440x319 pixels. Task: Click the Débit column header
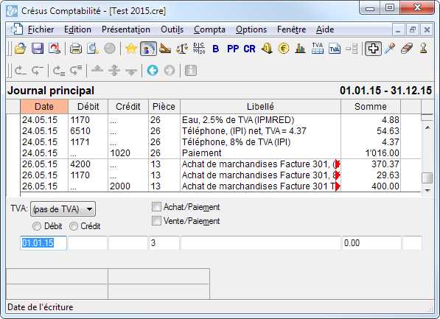tap(88, 107)
